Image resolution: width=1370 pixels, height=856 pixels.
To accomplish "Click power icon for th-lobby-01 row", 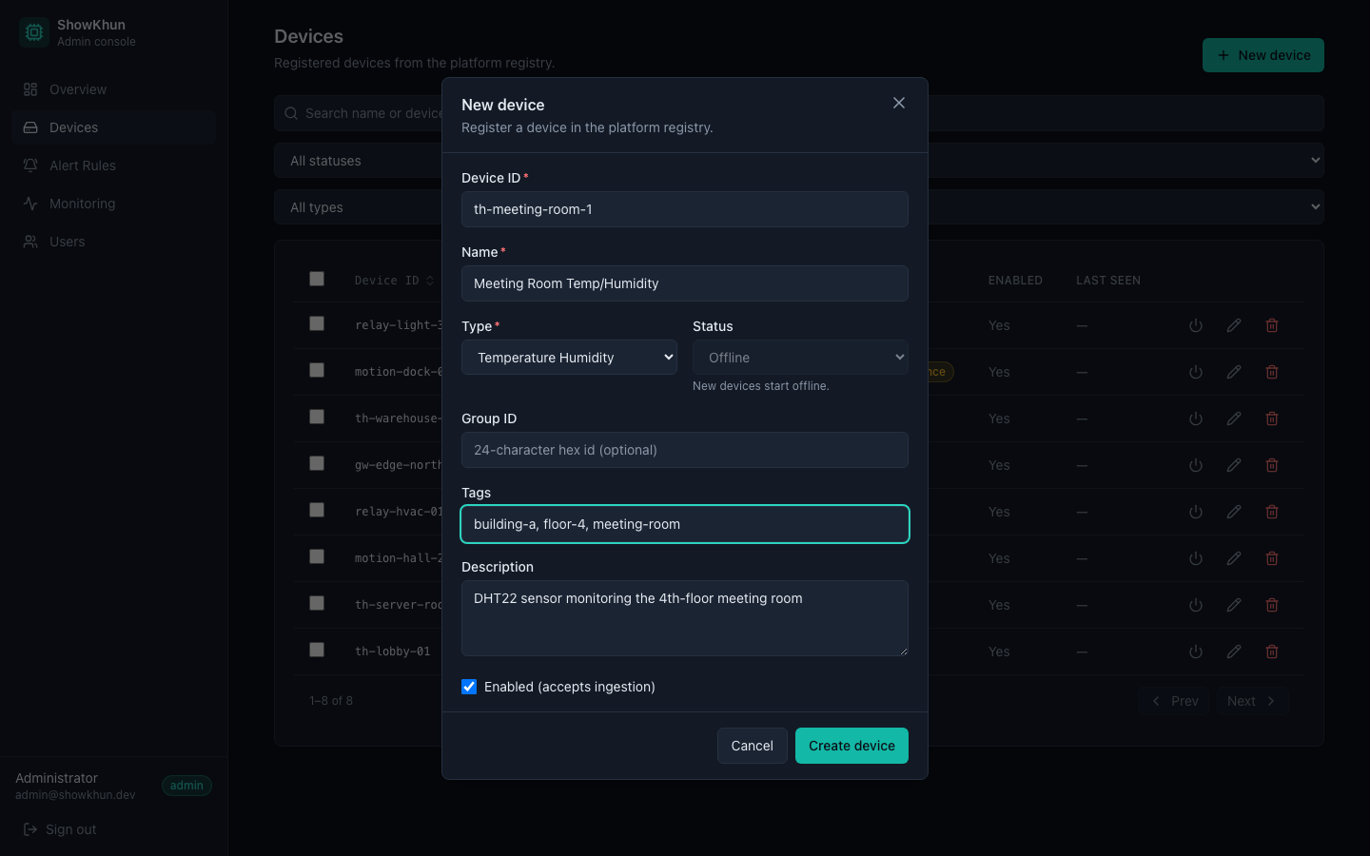I will [x=1196, y=652].
